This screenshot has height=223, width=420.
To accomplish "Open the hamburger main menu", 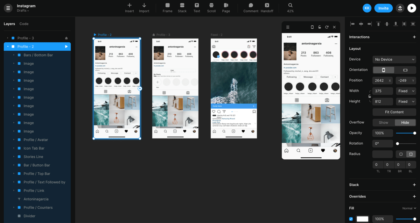I will pos(8,8).
